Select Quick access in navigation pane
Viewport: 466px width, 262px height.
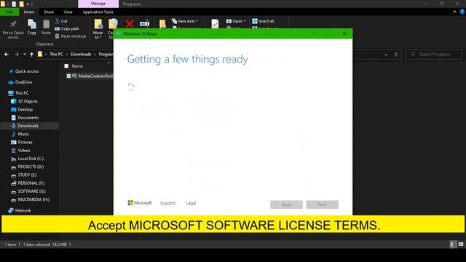click(27, 71)
